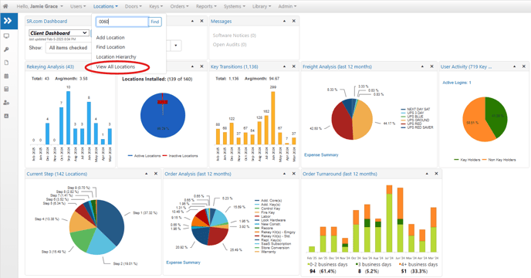Toggle the Non Key Holders legend entry
This screenshot has height=278, width=531.
(499, 160)
